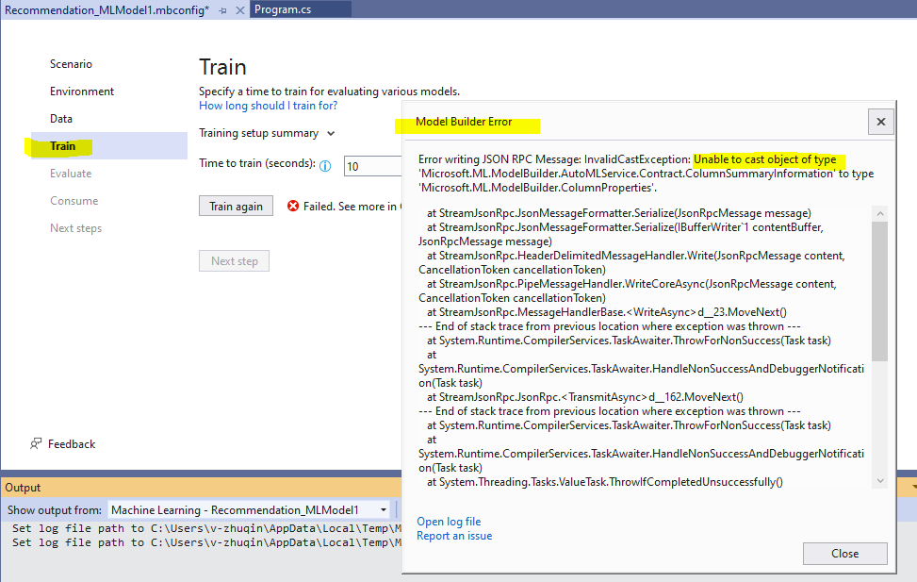Screen dimensions: 917x582
Task: Close the Recommendation_MLModel1.mbconfig tab
Action: (x=239, y=10)
